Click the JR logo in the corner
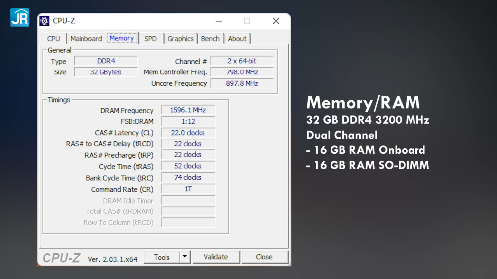 (x=20, y=17)
